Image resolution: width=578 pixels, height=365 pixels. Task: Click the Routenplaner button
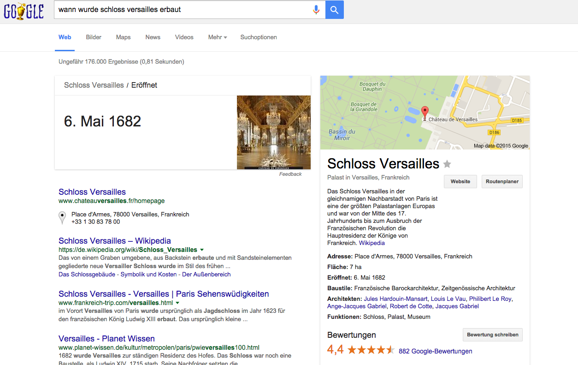click(x=502, y=181)
